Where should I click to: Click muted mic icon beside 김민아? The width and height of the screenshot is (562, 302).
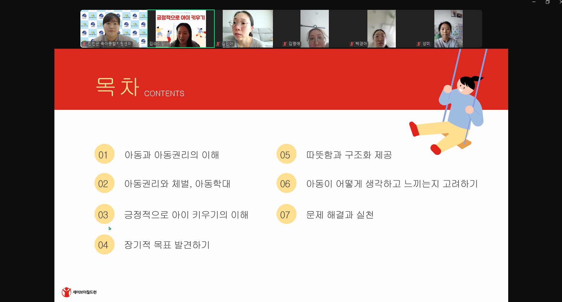218,44
